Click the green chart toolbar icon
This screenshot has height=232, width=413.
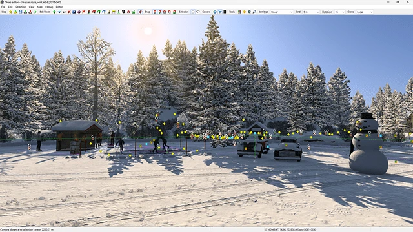(x=134, y=12)
